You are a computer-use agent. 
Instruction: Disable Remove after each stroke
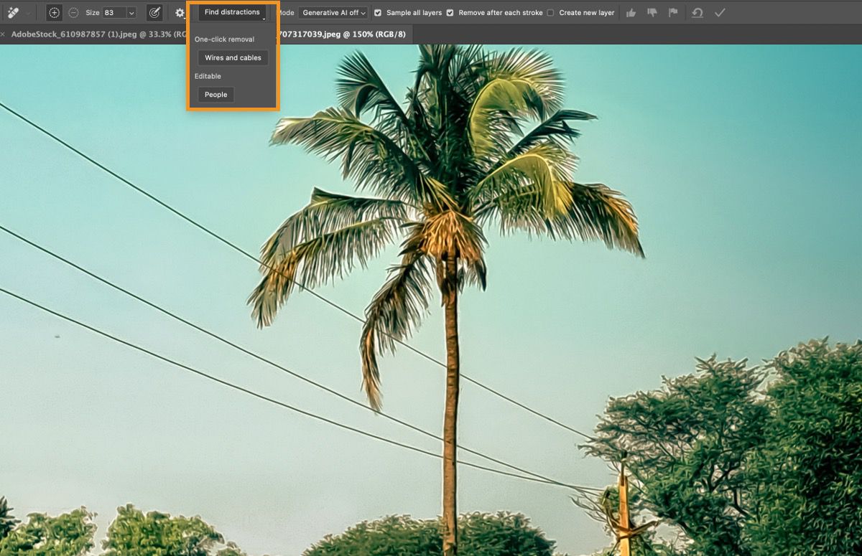pyautogui.click(x=449, y=12)
